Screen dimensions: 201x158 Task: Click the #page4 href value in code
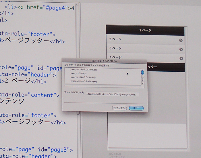click(x=56, y=8)
